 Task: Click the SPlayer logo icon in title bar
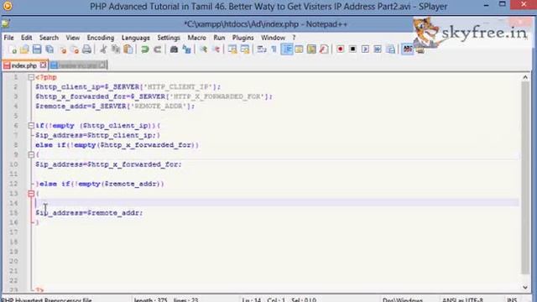(8, 6)
